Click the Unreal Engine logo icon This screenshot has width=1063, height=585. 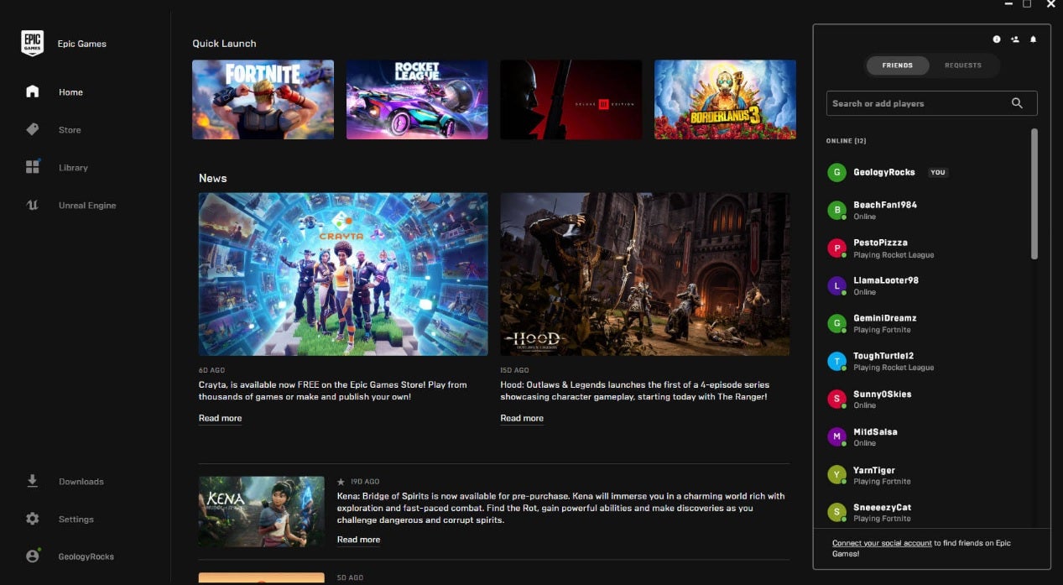(x=32, y=205)
